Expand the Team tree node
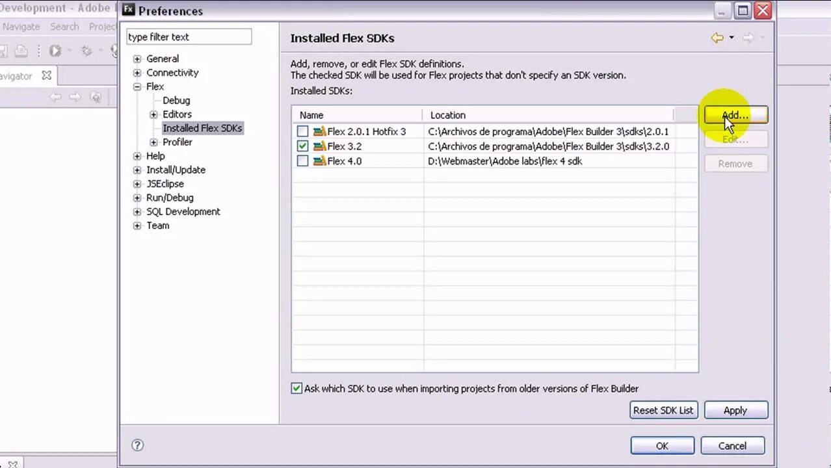This screenshot has width=831, height=468. tap(137, 226)
